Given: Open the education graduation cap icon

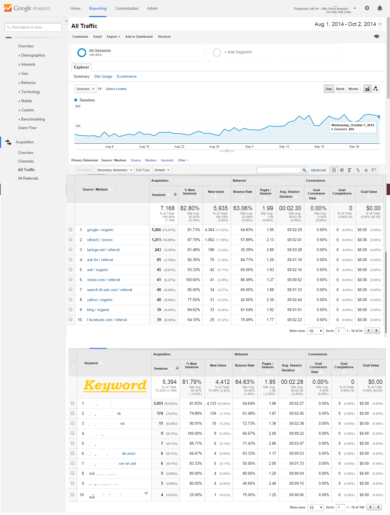Looking at the screenshot, I should pyautogui.click(x=377, y=37).
